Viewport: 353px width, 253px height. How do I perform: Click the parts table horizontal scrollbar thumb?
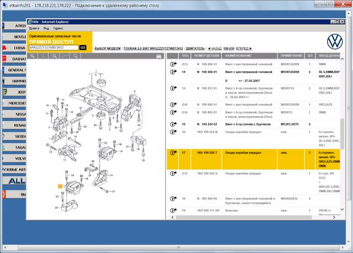(x=244, y=218)
